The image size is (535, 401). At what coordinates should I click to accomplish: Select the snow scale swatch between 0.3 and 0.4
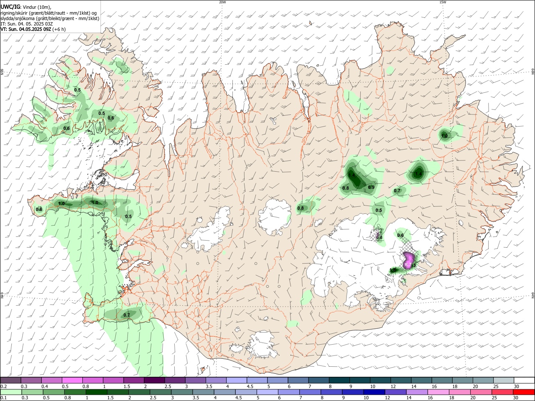(x=31, y=381)
